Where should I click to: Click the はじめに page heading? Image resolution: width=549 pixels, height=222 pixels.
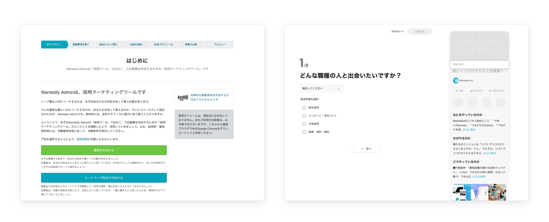click(137, 60)
